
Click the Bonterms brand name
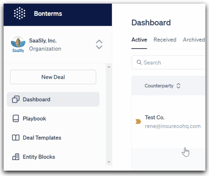tap(48, 14)
